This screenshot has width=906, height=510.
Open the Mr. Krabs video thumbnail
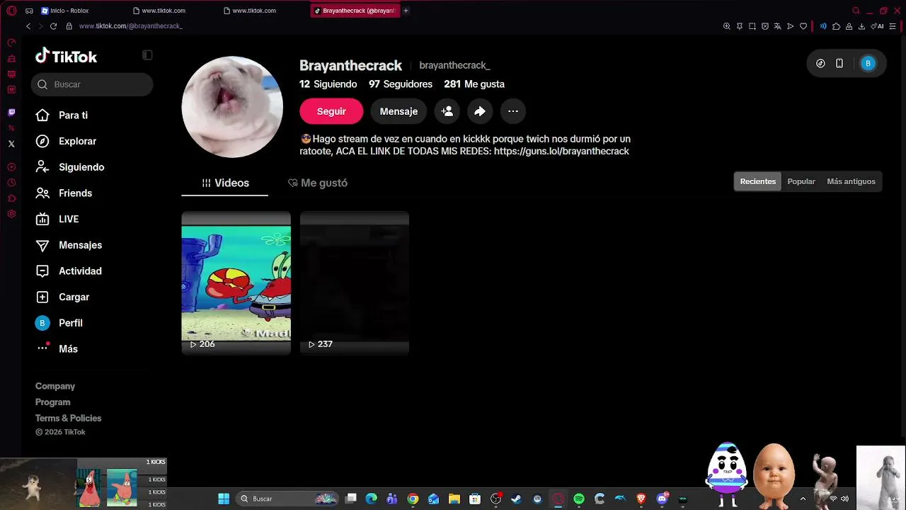[x=236, y=283]
